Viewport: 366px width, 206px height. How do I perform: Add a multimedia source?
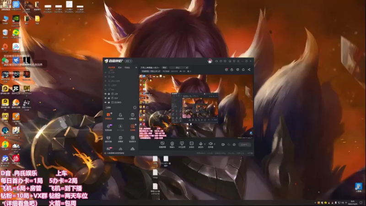tap(191, 145)
